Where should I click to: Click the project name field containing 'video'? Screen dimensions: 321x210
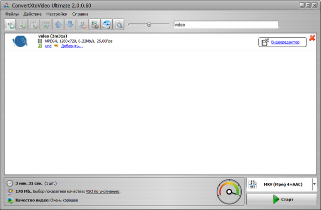(225, 25)
